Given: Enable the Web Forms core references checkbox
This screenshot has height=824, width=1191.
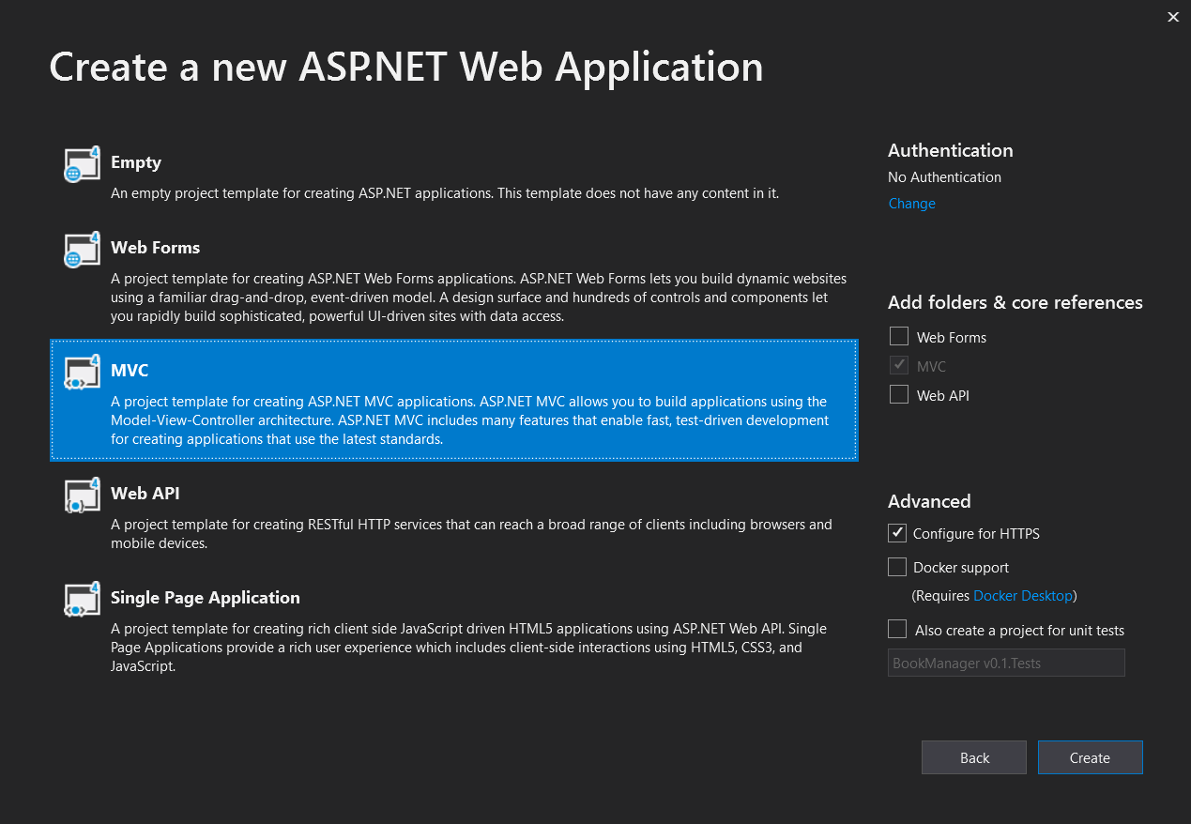Looking at the screenshot, I should pos(899,337).
